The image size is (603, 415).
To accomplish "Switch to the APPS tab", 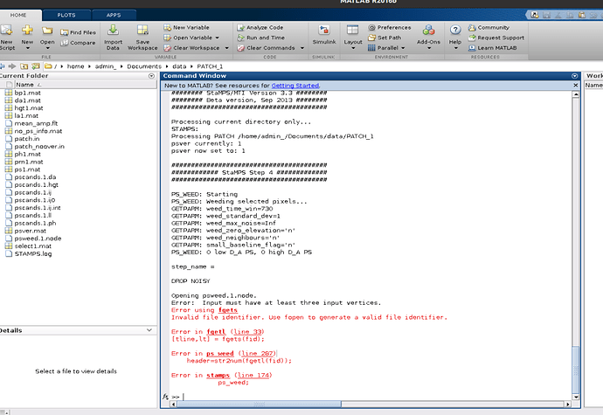I will point(114,15).
